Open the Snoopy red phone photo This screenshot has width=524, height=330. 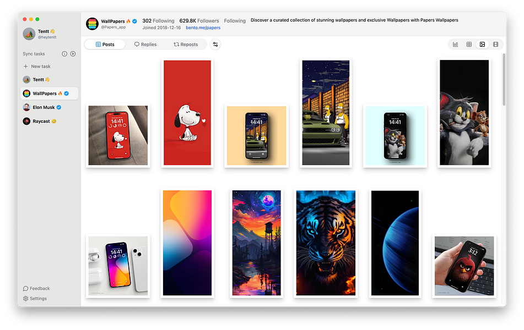point(118,135)
